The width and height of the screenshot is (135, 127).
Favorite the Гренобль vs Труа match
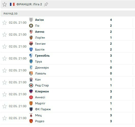tap(5, 58)
